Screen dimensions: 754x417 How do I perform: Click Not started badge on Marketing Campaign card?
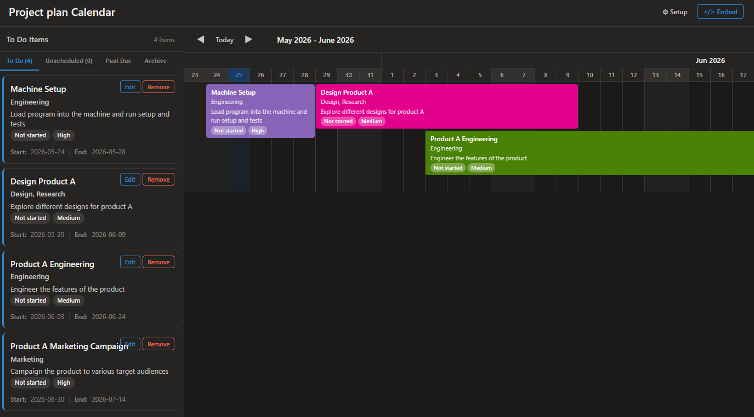(30, 383)
